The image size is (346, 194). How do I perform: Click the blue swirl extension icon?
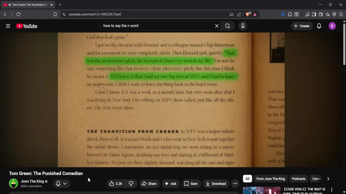point(283,14)
